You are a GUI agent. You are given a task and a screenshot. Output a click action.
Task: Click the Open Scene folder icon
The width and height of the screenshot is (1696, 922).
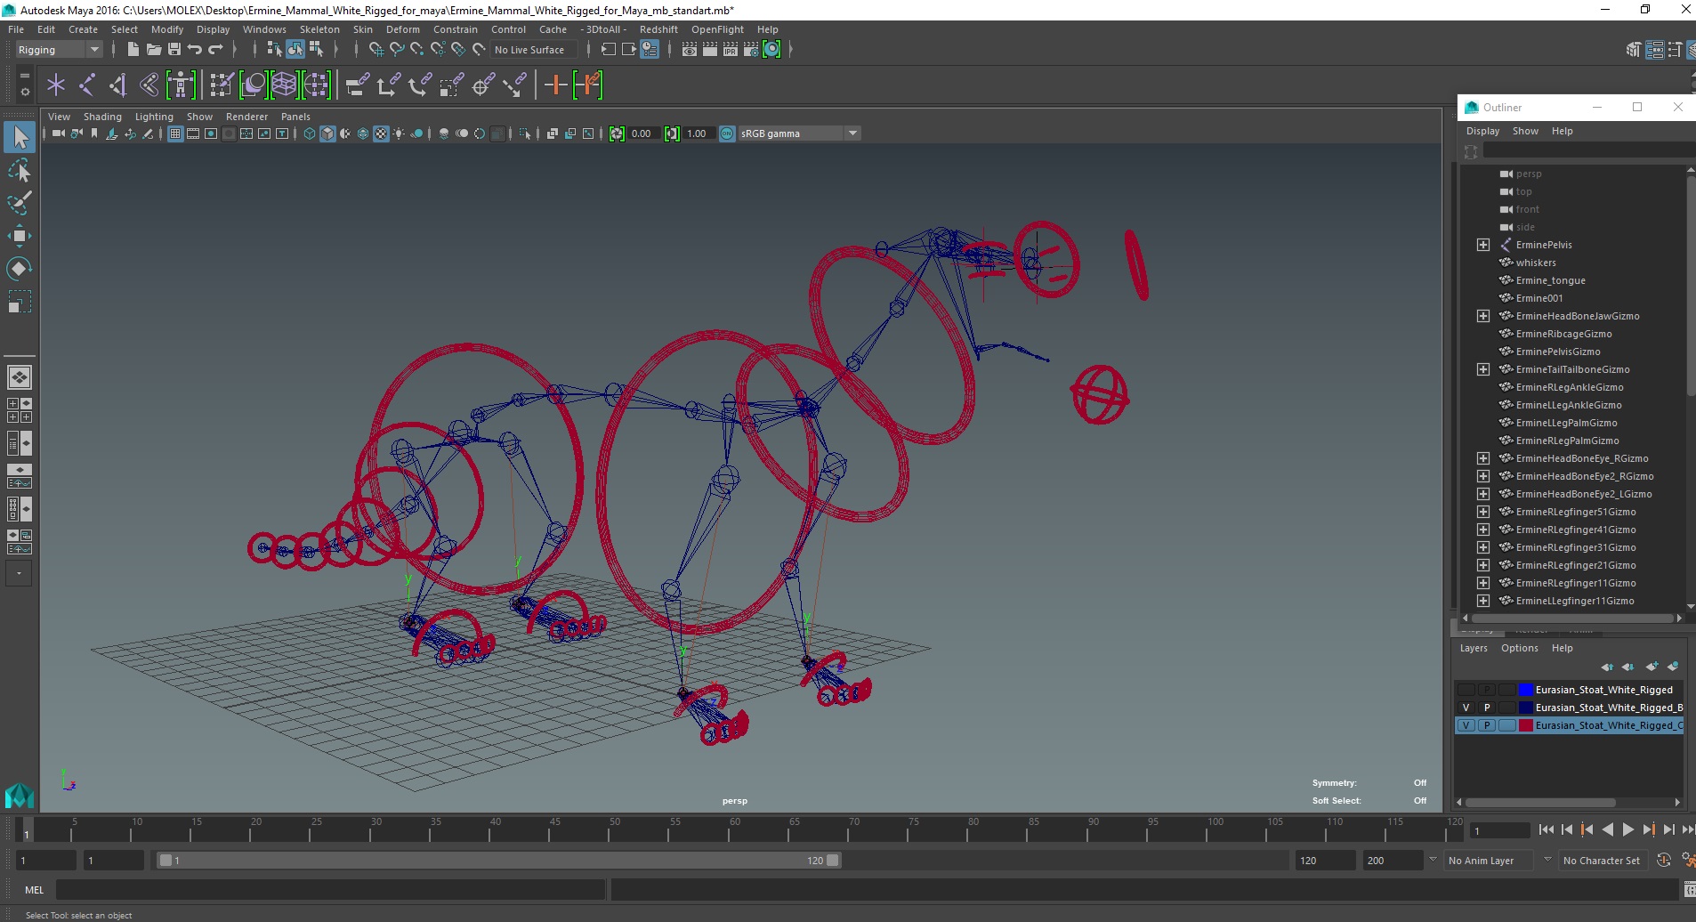[153, 50]
